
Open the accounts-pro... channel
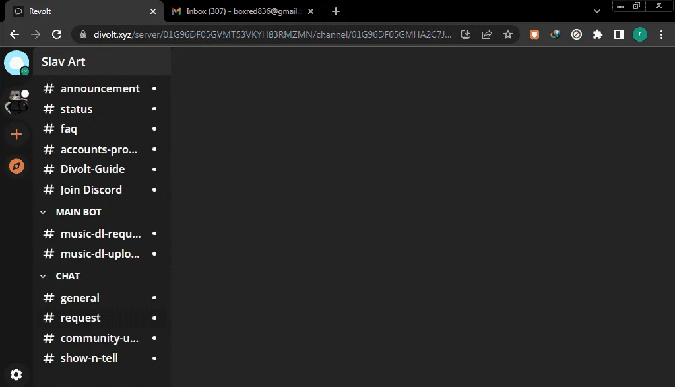[102, 149]
